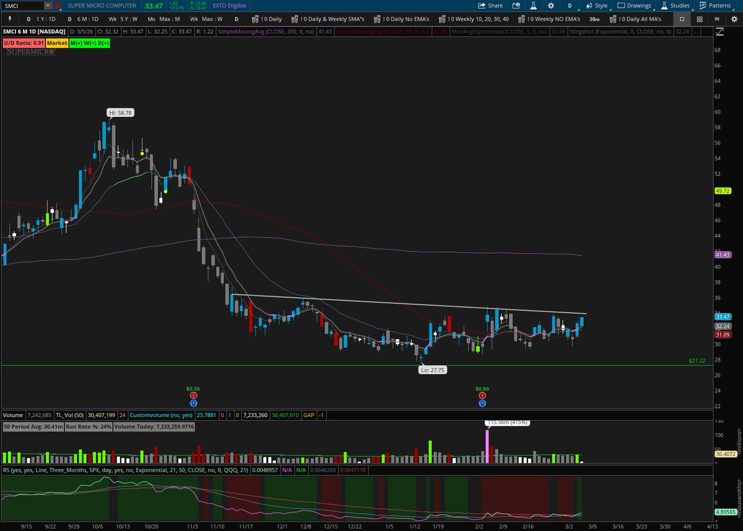Screen dimensions: 743x531
Task: Click the blue lightbulb under $0.35 earnings
Action: (x=193, y=403)
